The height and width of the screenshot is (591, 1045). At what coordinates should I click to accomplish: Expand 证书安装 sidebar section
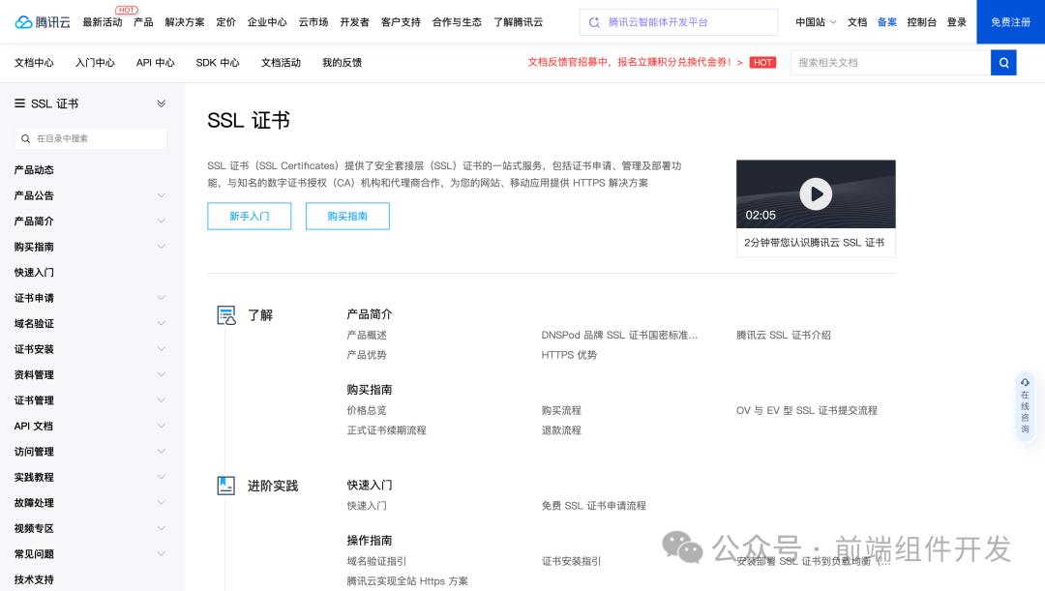(x=162, y=349)
